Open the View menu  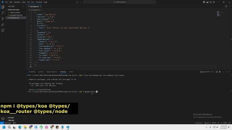pos(24,2)
